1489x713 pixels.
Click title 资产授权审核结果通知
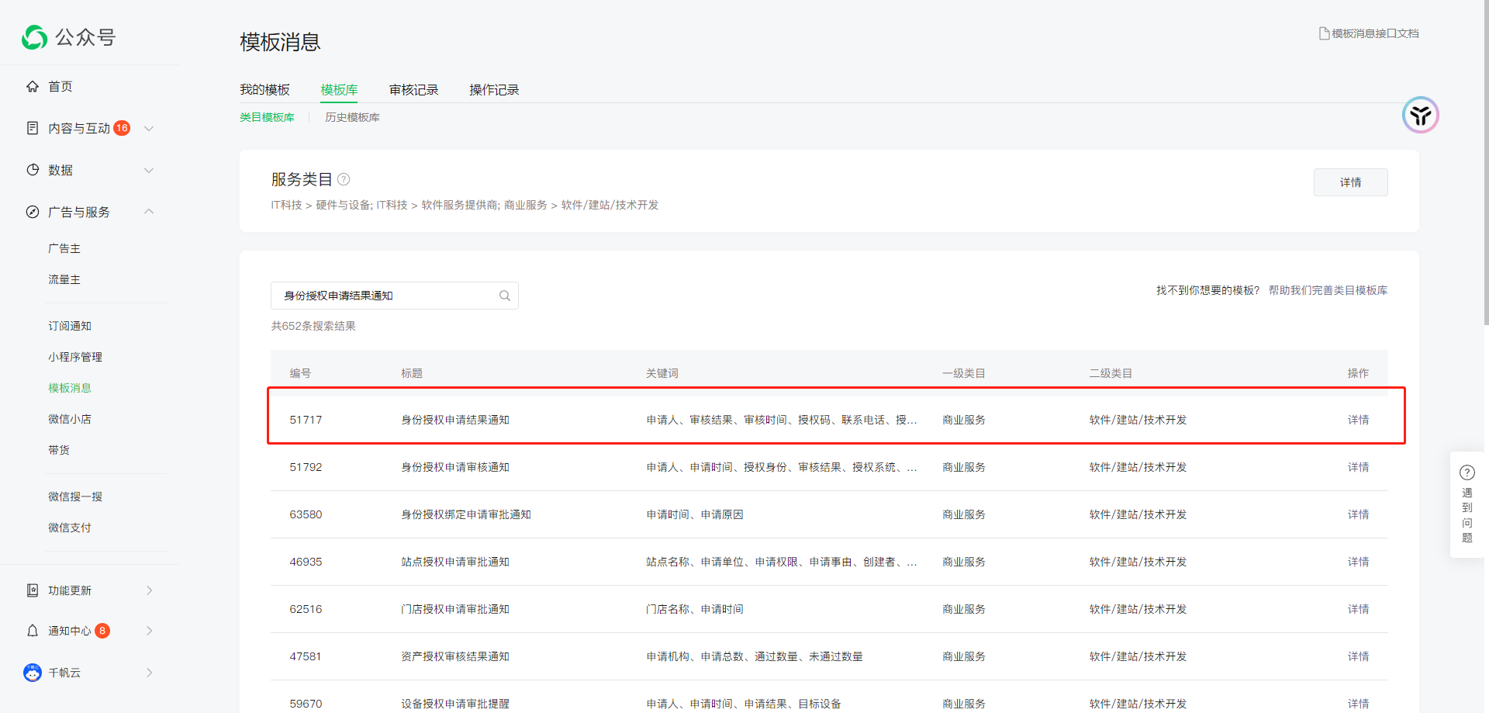(455, 656)
